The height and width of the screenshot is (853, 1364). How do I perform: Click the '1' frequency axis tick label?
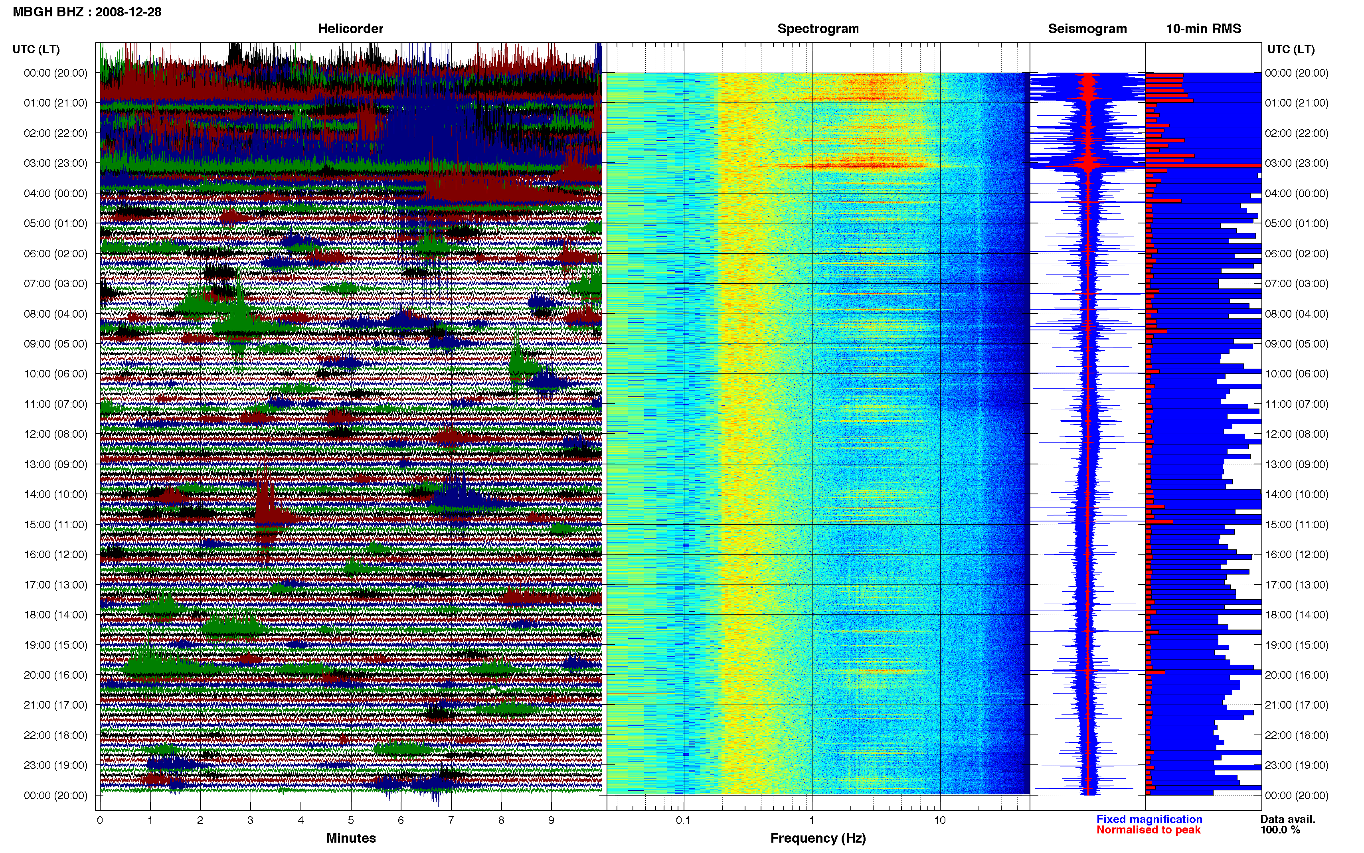coord(812,820)
